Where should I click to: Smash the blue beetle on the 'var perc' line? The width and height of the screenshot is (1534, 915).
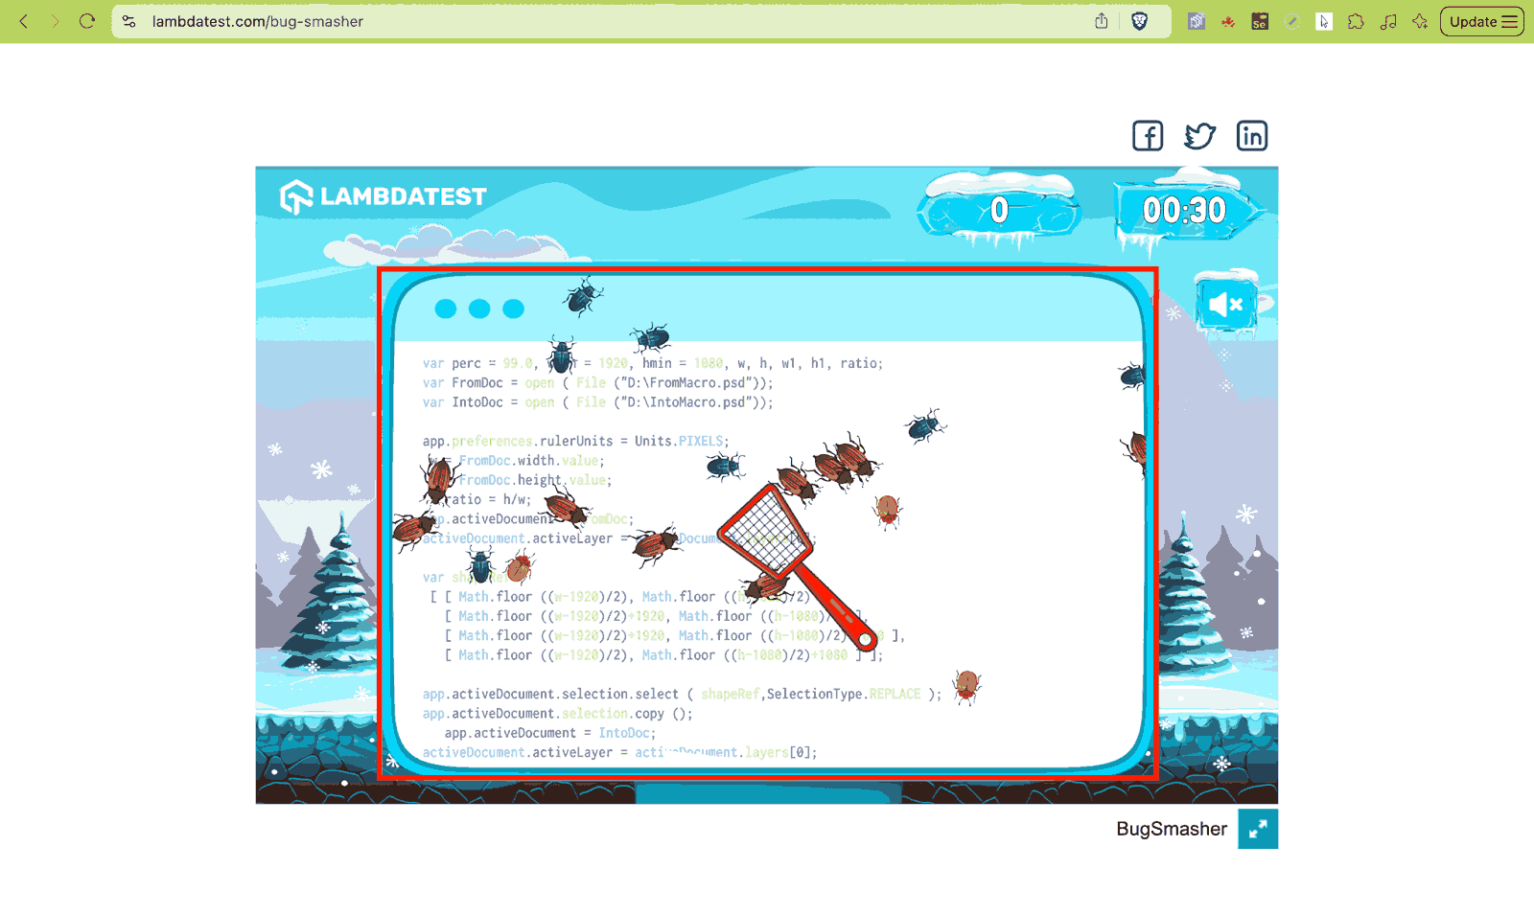(561, 356)
